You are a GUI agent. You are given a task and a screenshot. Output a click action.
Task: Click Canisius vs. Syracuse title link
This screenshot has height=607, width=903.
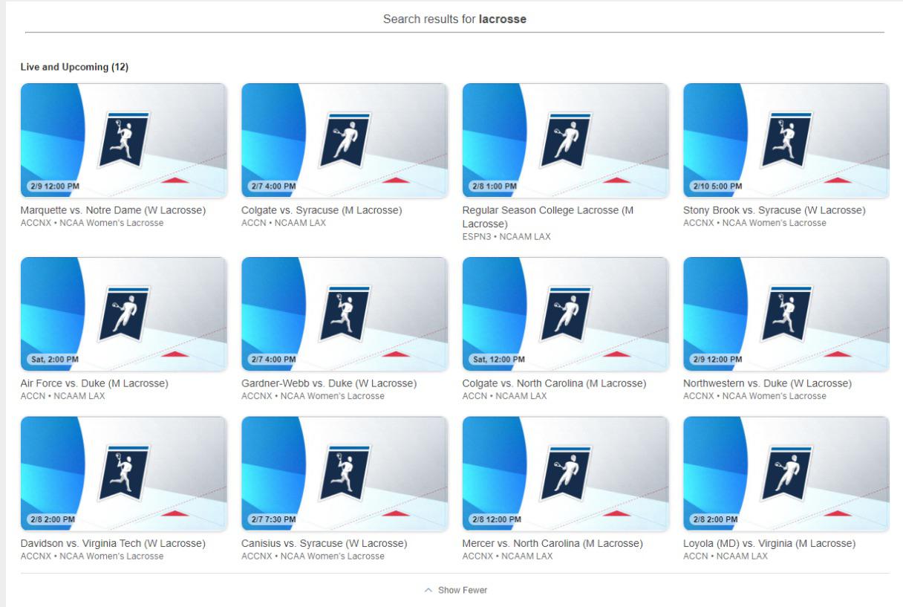point(324,543)
